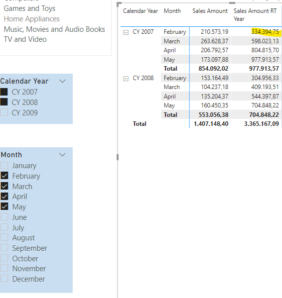Select cell value 210.573,19
282x298 pixels.
point(214,32)
